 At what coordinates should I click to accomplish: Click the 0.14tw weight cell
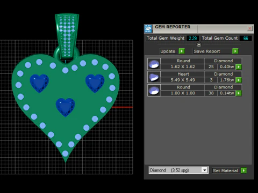click(x=227, y=93)
